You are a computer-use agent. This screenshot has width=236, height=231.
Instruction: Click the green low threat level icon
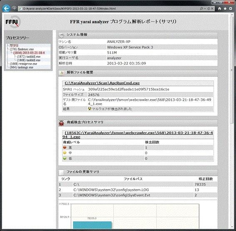pos(65,158)
